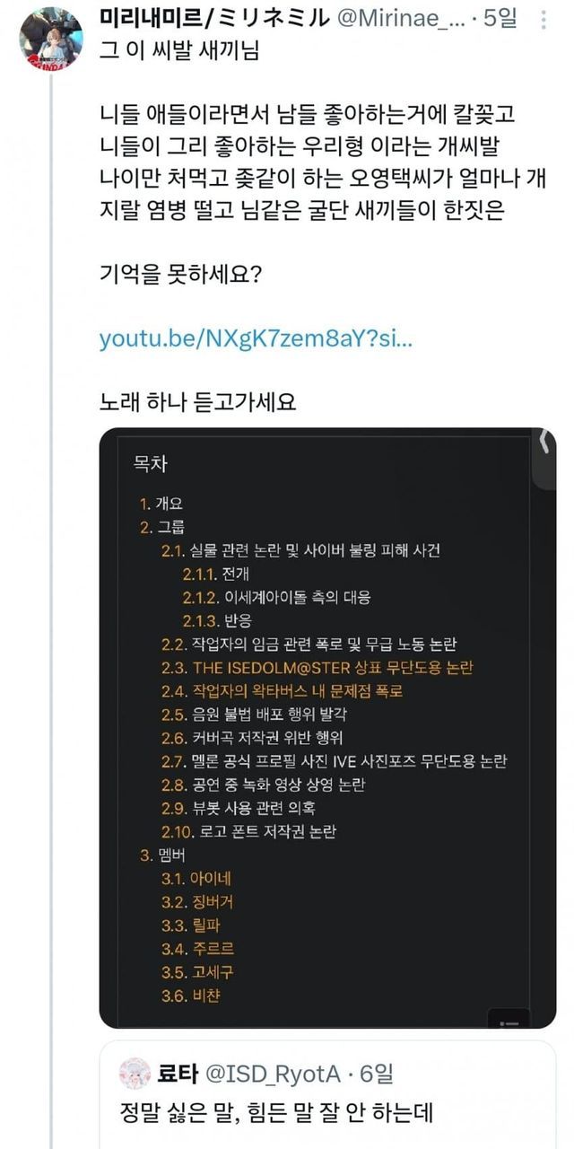Select 2.1.2 이세계아이돌 측의 대응 entry

pos(277,597)
